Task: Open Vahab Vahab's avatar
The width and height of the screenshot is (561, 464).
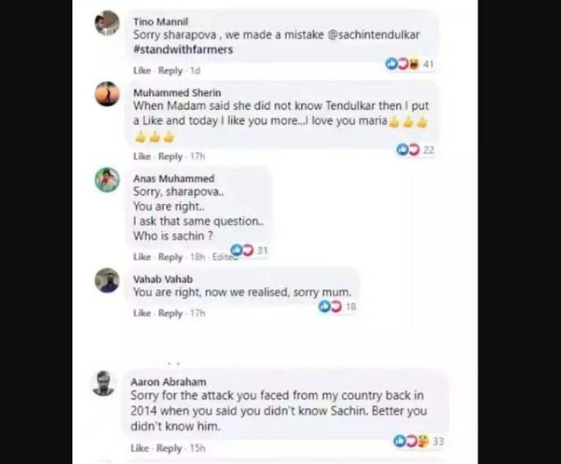Action: pyautogui.click(x=107, y=280)
